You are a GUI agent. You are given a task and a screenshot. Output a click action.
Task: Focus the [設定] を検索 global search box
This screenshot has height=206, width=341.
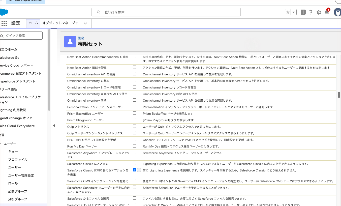166,12
